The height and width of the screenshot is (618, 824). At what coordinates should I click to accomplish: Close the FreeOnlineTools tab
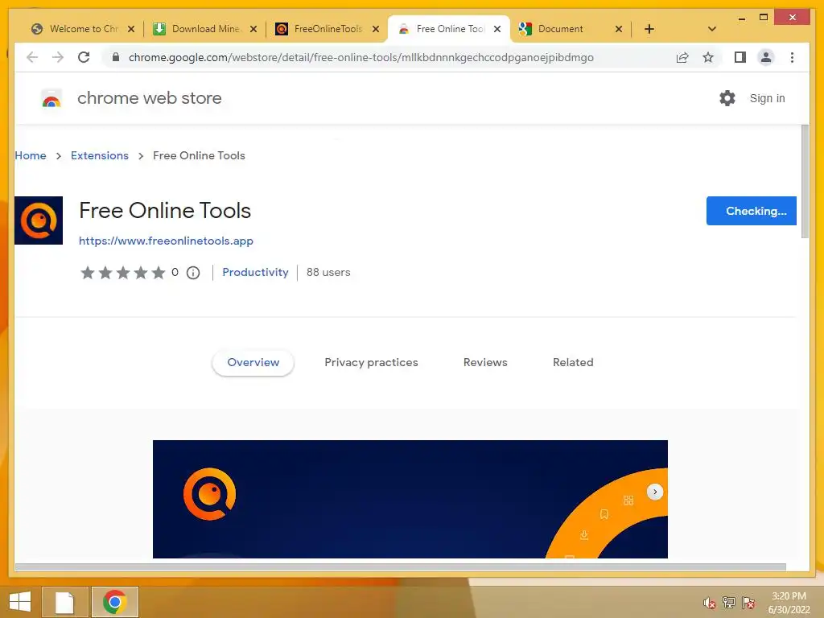[376, 29]
